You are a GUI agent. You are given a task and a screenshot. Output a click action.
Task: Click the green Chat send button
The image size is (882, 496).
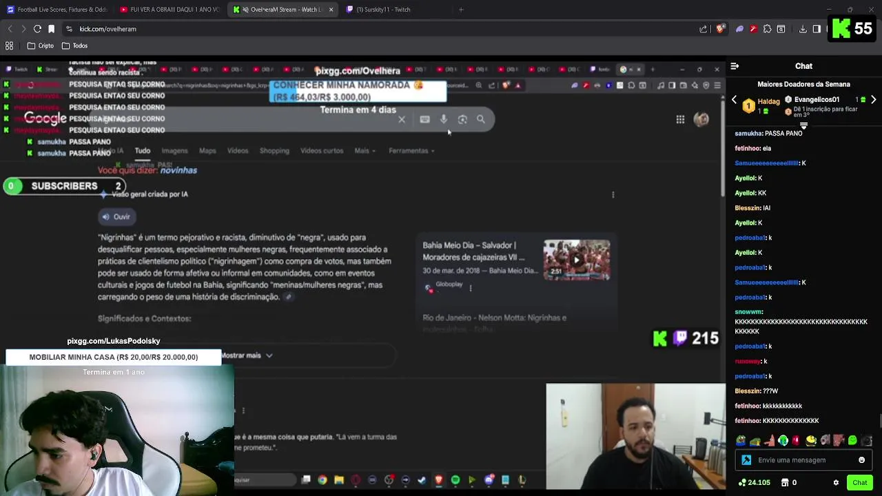click(x=859, y=483)
